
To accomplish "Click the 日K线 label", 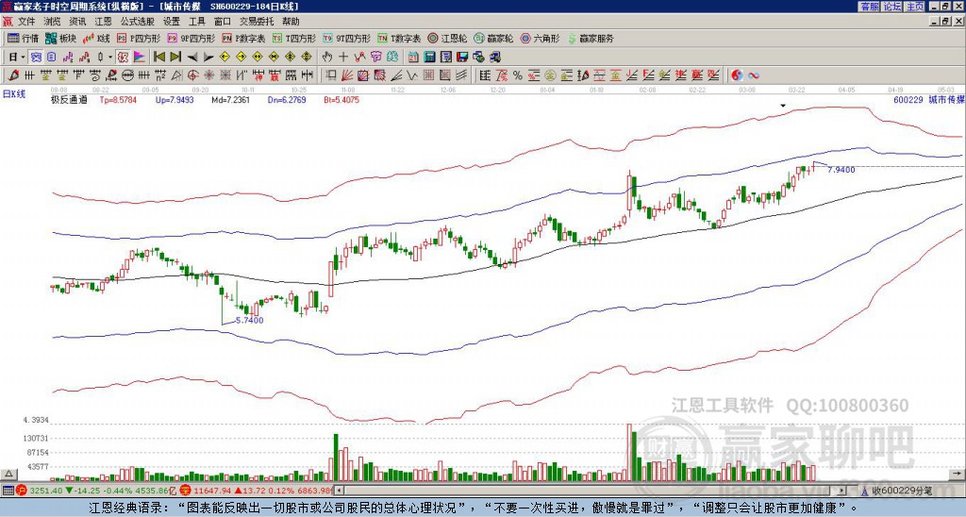I will (x=13, y=94).
